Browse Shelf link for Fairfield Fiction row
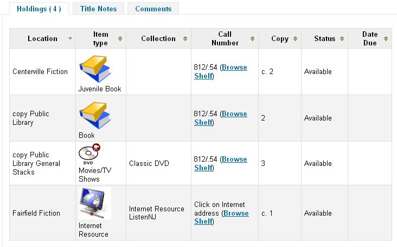 (x=236, y=213)
